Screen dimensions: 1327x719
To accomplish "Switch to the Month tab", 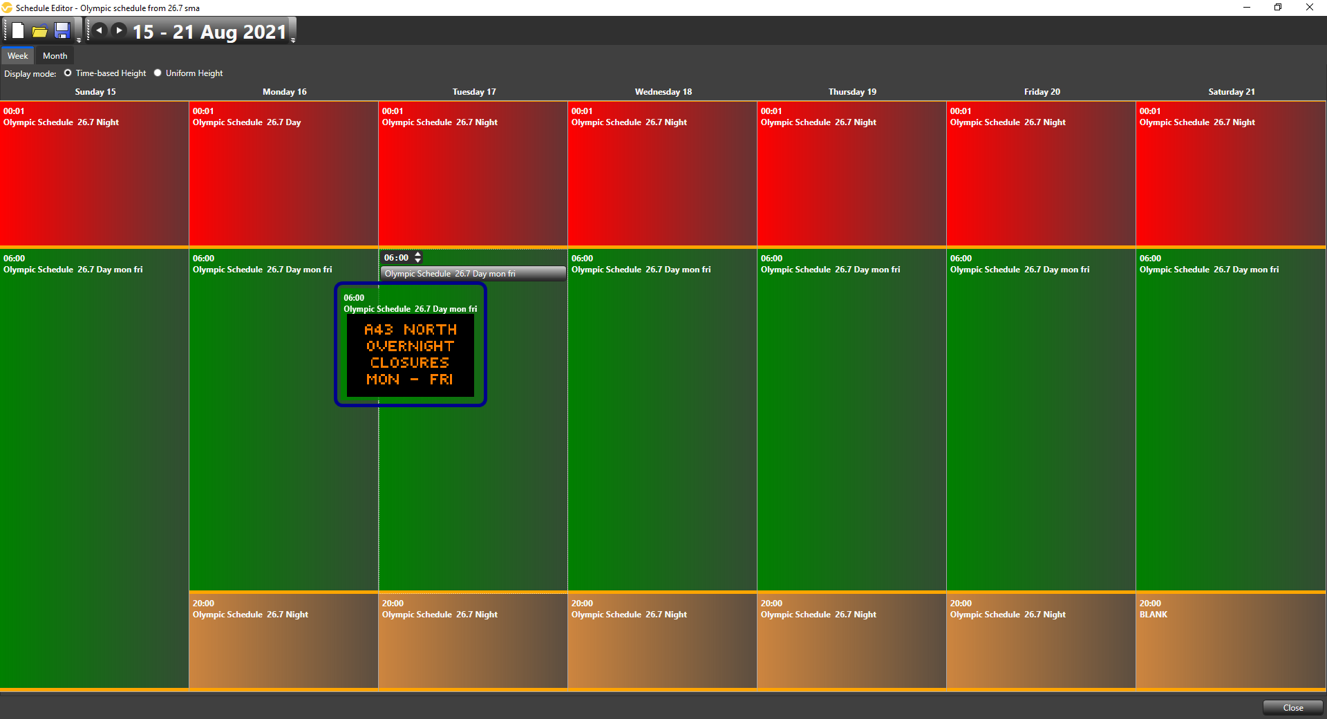I will (x=55, y=56).
